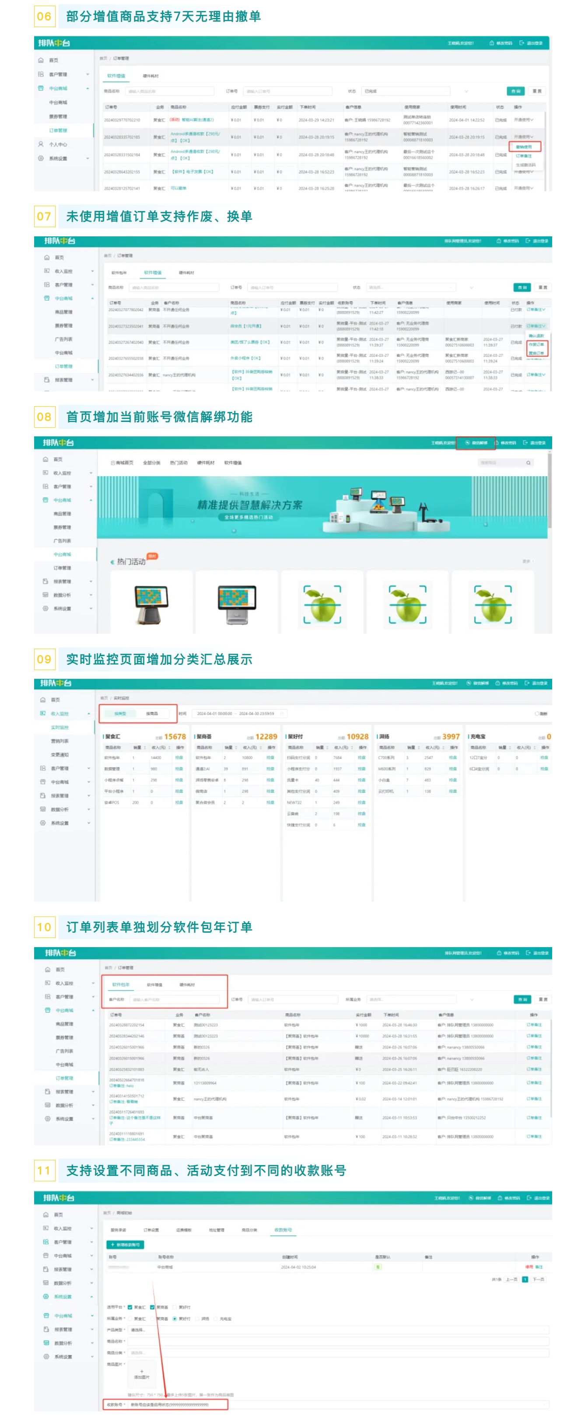
Task: Click the 新增收款账号 button in section 11
Action: (125, 1244)
